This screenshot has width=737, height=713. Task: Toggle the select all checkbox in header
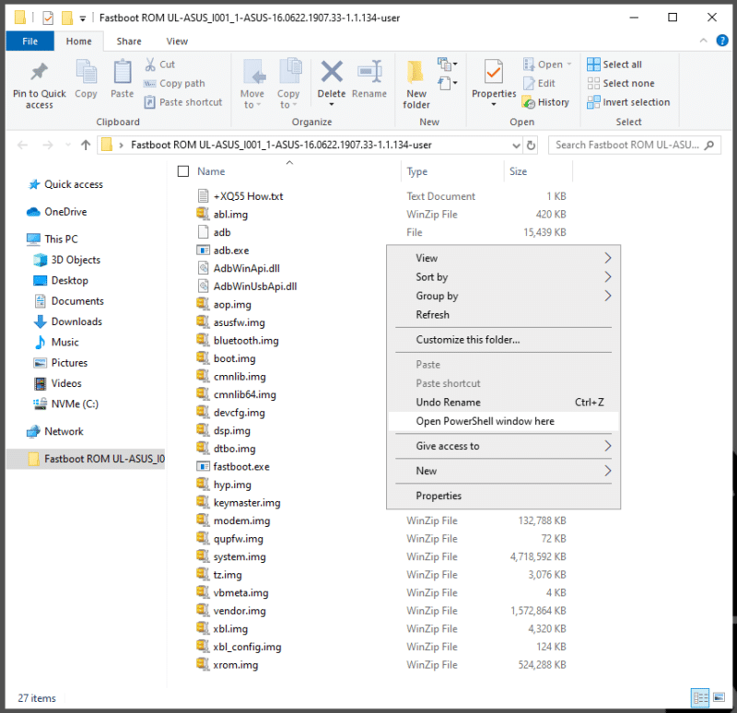pyautogui.click(x=182, y=171)
